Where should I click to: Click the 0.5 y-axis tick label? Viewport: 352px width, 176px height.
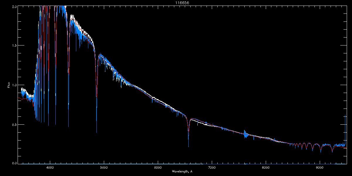14,124
